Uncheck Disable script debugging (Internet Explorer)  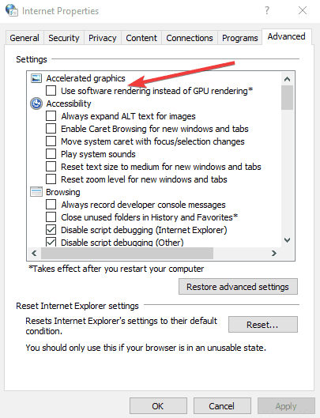click(51, 230)
